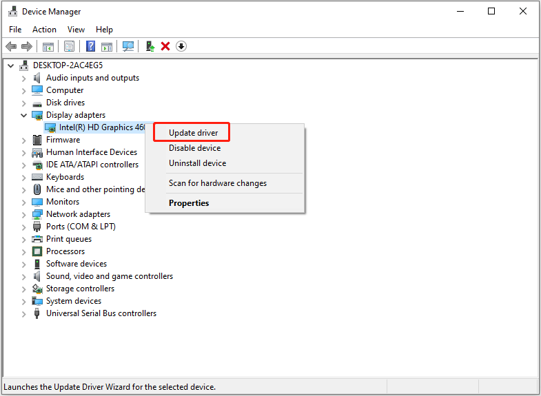This screenshot has height=396, width=541.
Task: Select Sound, video and game controllers
Action: (110, 276)
